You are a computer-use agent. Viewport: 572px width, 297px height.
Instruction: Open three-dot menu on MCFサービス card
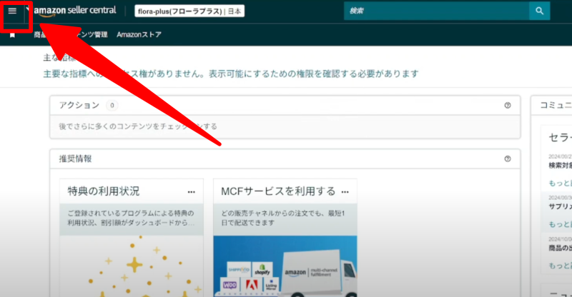point(345,191)
